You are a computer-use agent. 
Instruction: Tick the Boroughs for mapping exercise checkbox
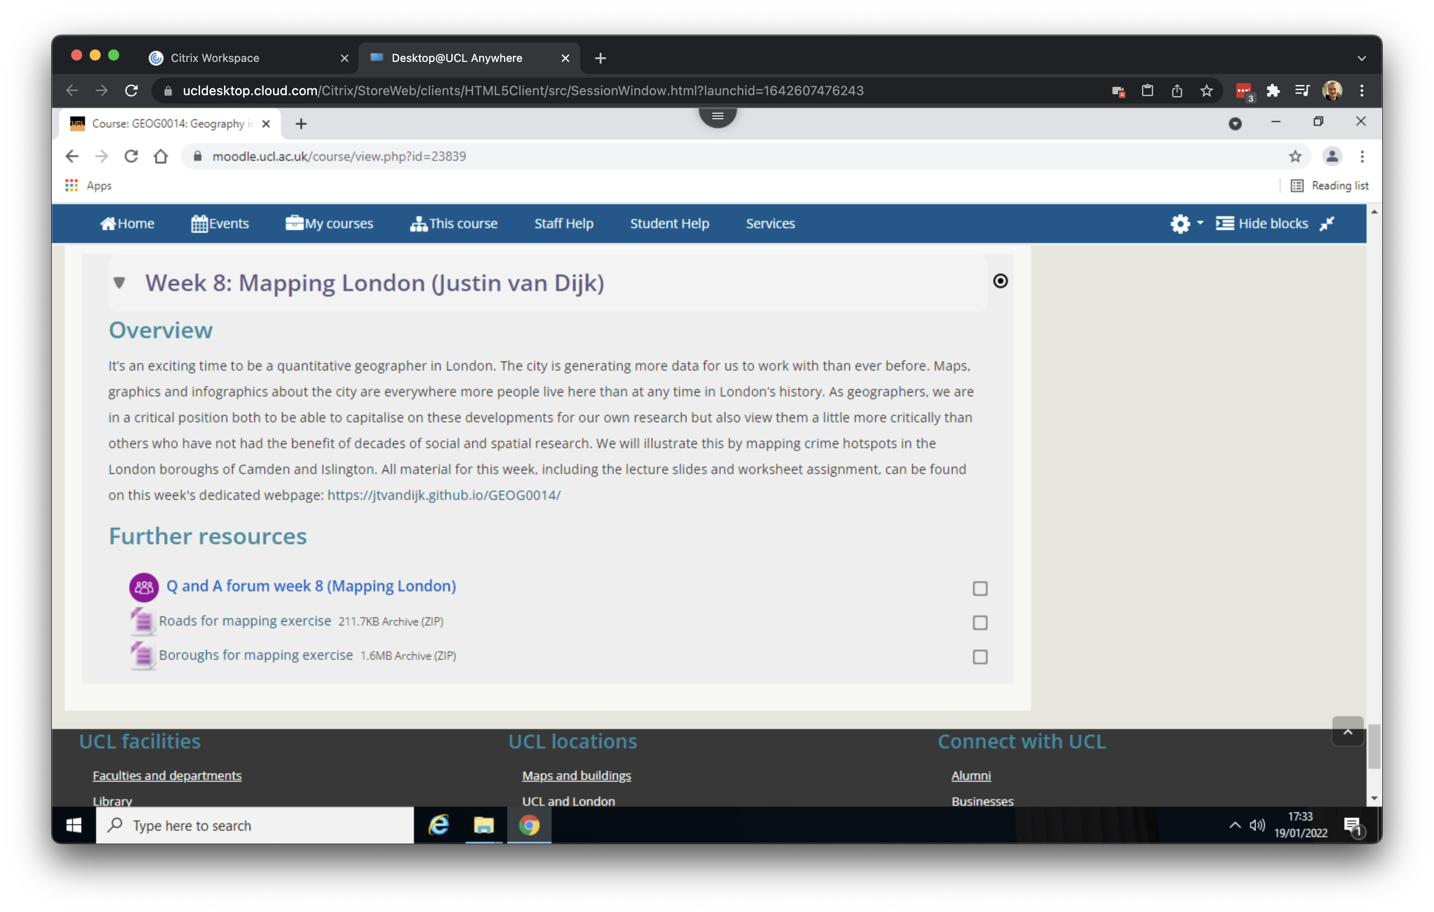979,657
